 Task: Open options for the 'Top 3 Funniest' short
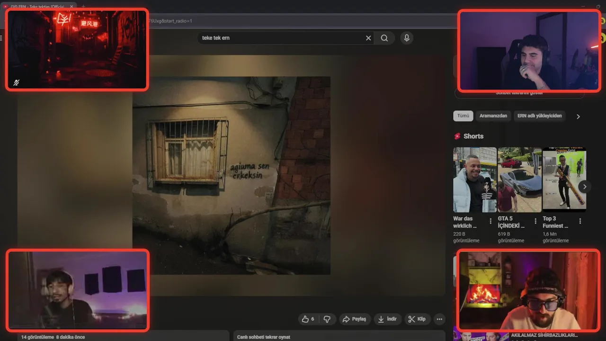pyautogui.click(x=580, y=221)
